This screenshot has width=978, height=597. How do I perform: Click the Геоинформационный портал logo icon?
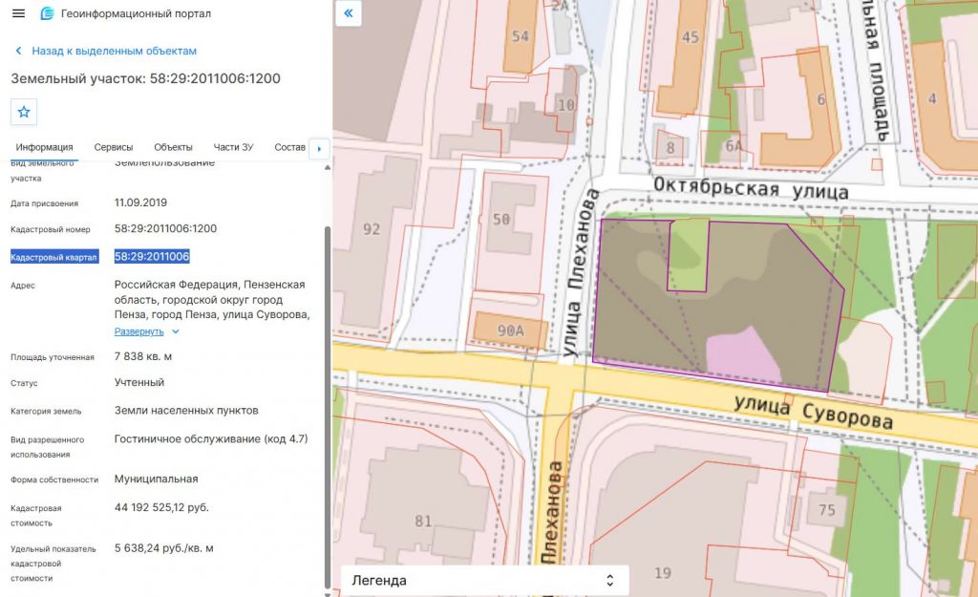pyautogui.click(x=47, y=13)
